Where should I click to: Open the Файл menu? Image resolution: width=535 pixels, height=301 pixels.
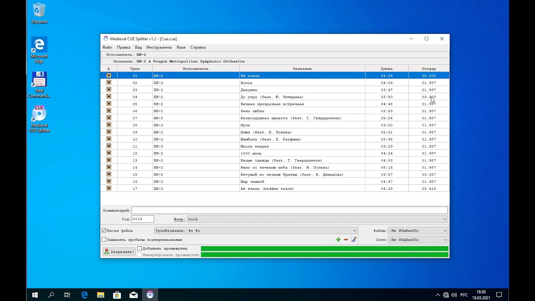107,47
